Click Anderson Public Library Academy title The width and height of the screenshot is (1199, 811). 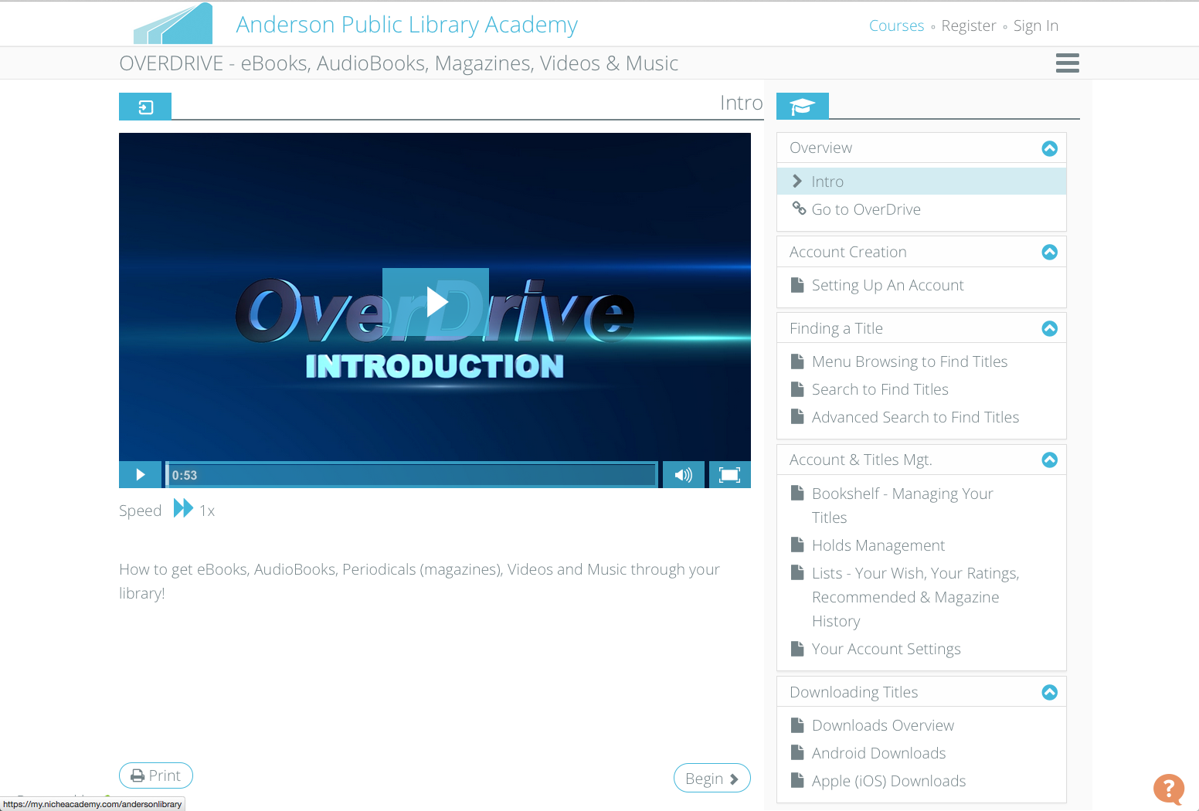click(406, 25)
